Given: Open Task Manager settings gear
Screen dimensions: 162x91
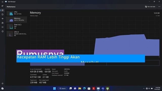Looking at the screenshot, I should pyautogui.click(x=3, y=83).
